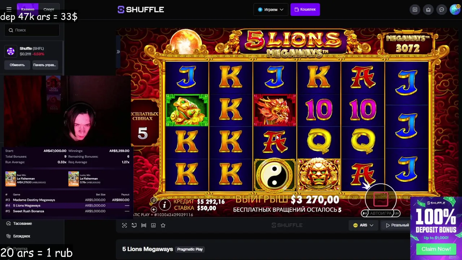This screenshot has height=260, width=462.
Task: Open the slot game settings menu icon
Action: pyautogui.click(x=154, y=200)
